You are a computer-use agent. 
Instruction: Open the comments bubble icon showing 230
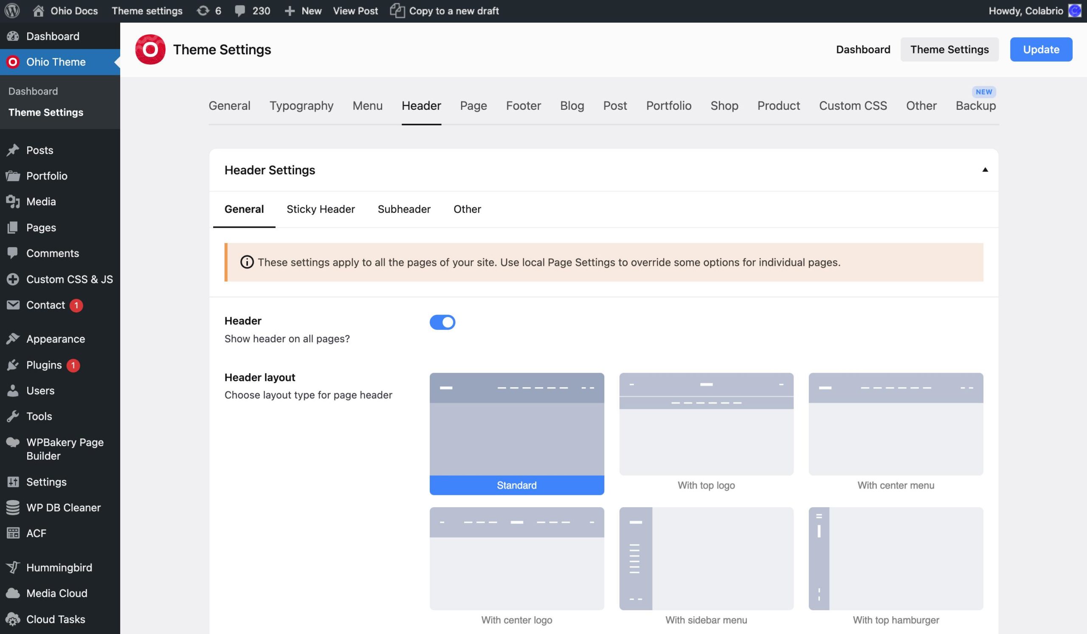[240, 11]
